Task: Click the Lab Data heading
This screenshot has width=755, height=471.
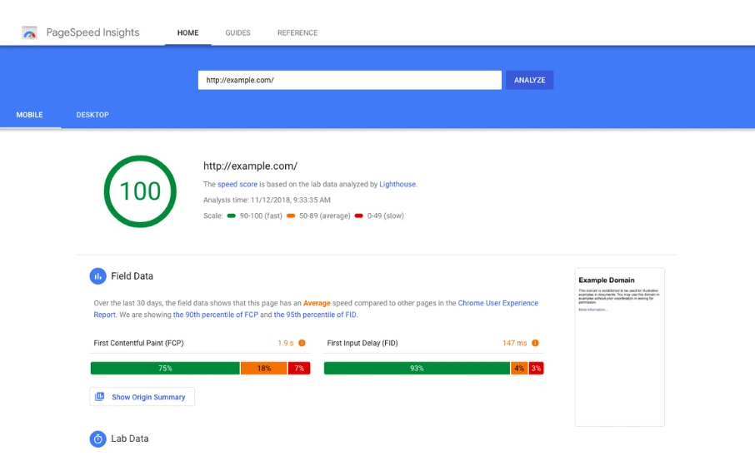Action: tap(130, 439)
